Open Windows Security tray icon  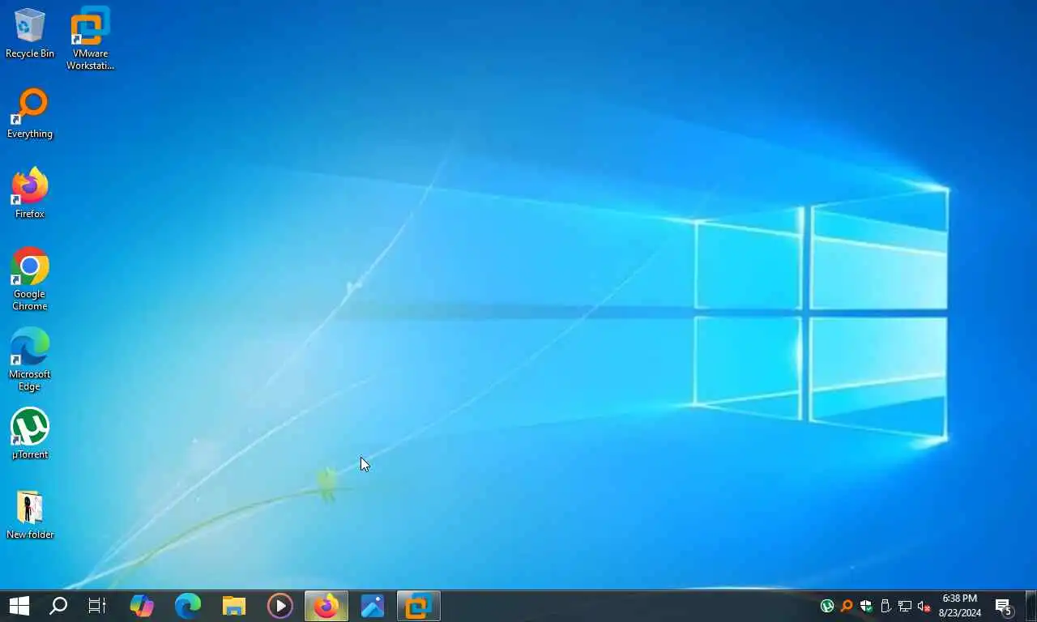(866, 606)
